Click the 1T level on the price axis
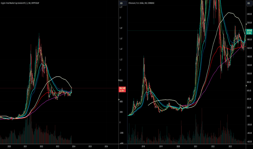The height and width of the screenshot is (149, 253). (x=120, y=70)
